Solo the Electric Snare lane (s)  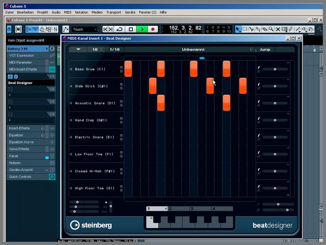tap(121, 139)
